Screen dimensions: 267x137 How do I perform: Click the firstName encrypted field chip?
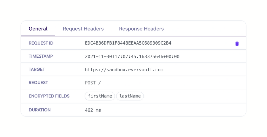pos(100,96)
